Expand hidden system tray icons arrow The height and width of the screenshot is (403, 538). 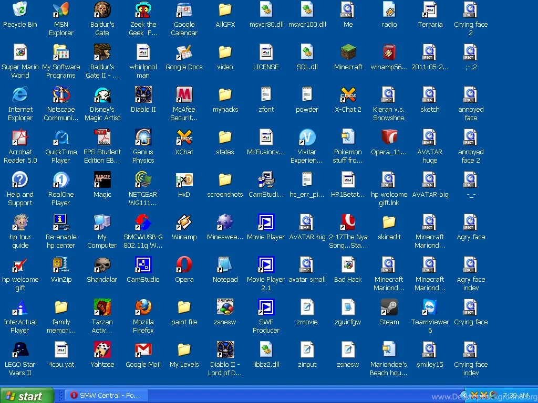pyautogui.click(x=463, y=395)
